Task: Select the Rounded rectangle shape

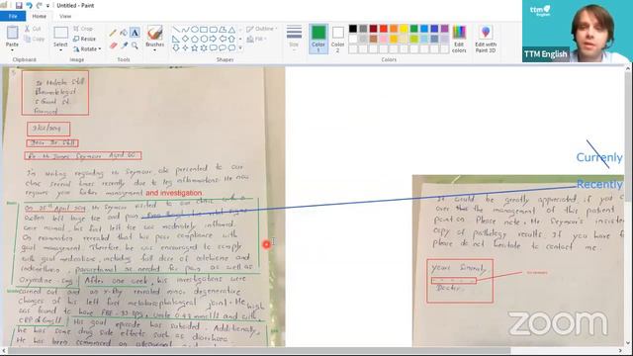Action: coord(214,30)
